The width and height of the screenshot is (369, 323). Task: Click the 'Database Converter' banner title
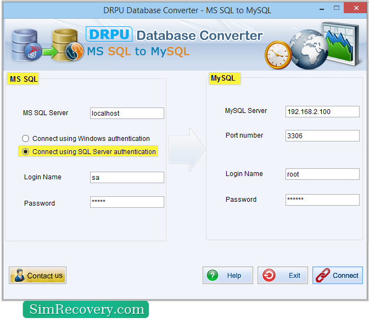[199, 36]
